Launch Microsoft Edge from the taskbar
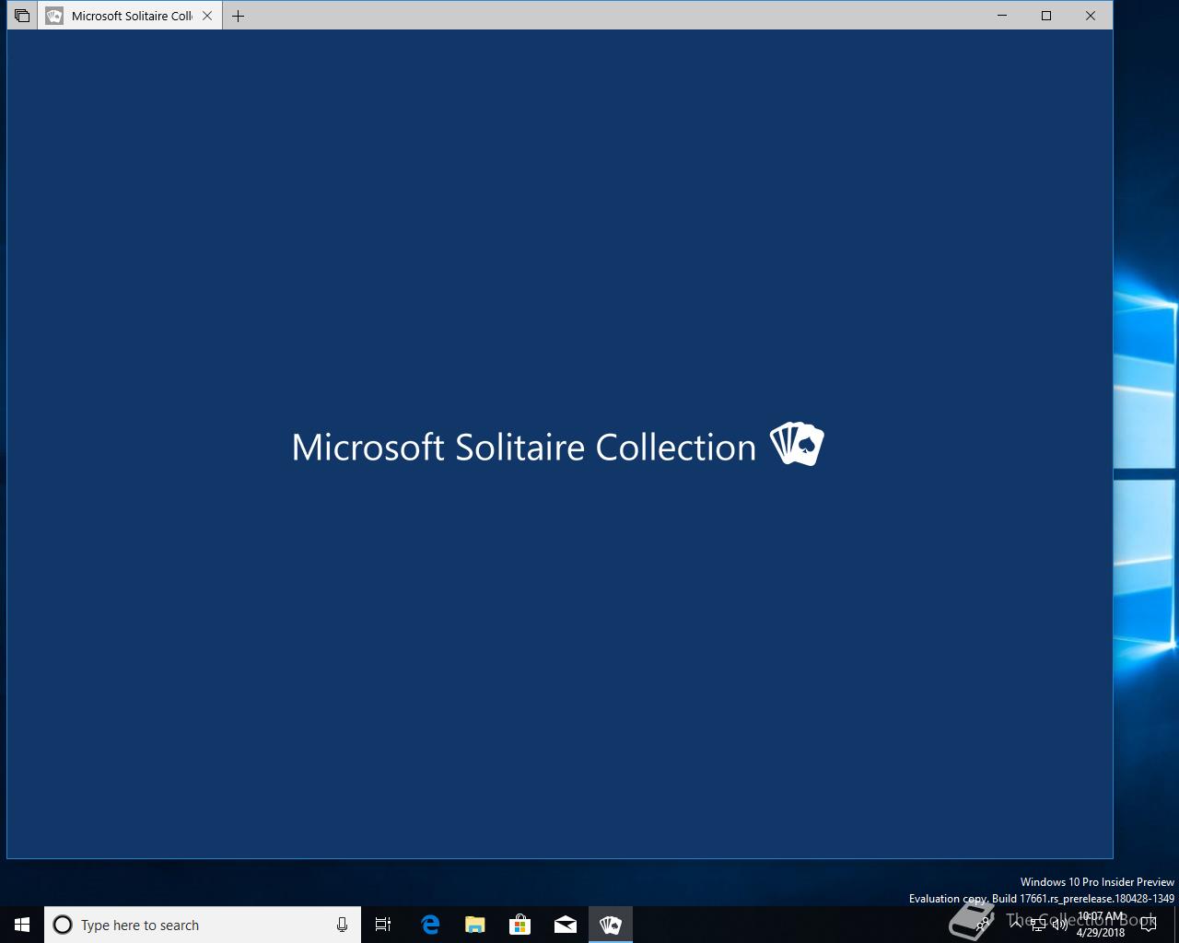Viewport: 1179px width, 943px height. coord(430,925)
